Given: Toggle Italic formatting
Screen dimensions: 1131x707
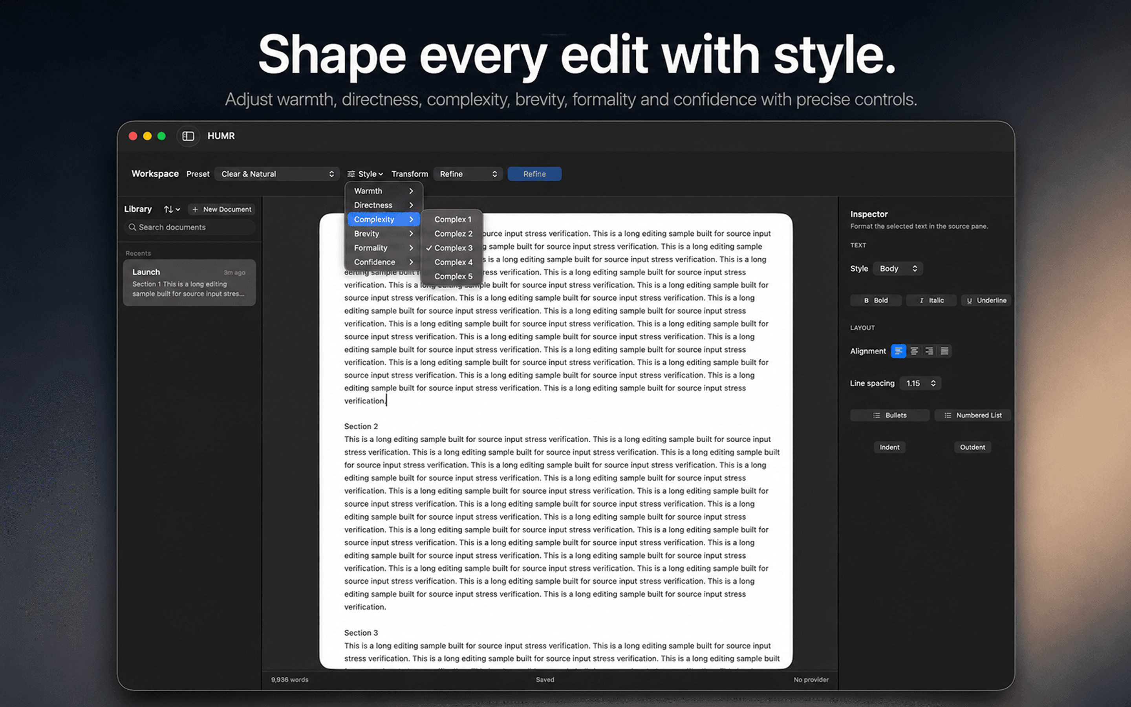Looking at the screenshot, I should click(x=932, y=300).
